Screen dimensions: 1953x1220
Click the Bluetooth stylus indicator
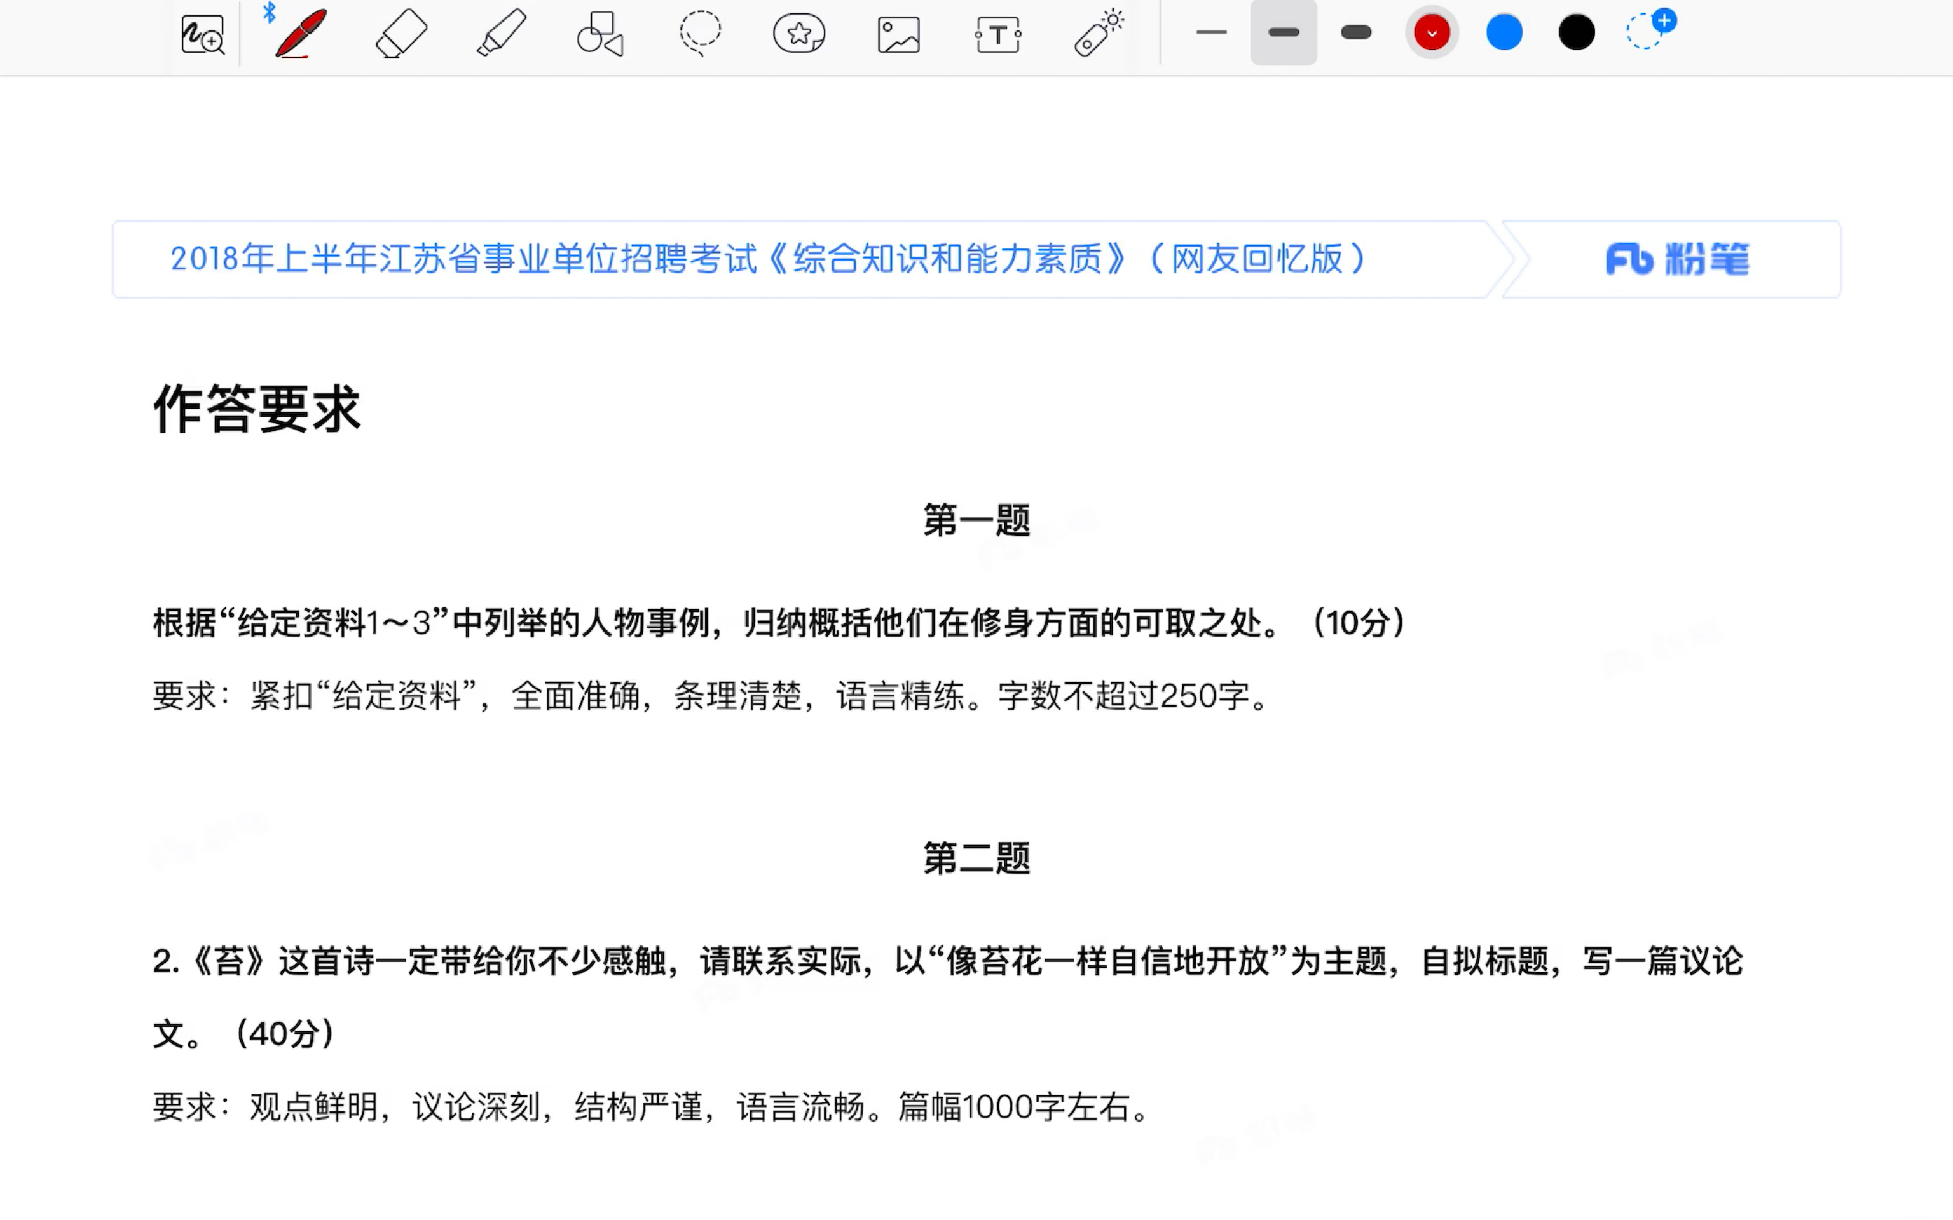270,12
